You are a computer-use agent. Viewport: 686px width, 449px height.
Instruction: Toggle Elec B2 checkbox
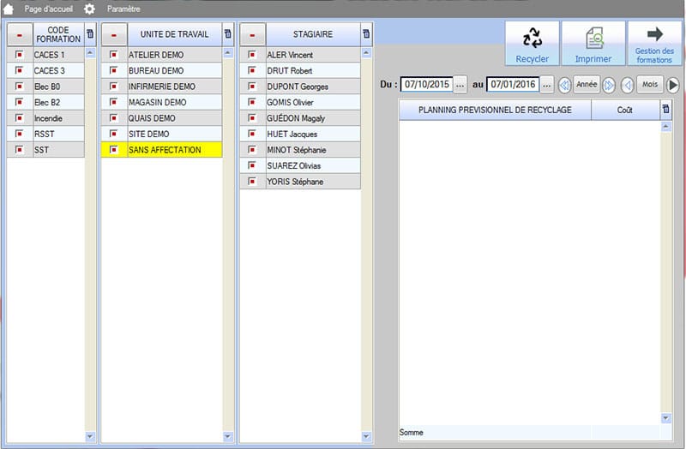pyautogui.click(x=19, y=102)
